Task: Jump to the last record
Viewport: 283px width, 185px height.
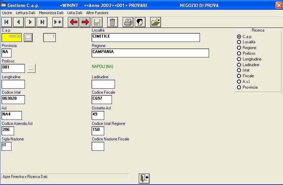Action: [x=42, y=22]
